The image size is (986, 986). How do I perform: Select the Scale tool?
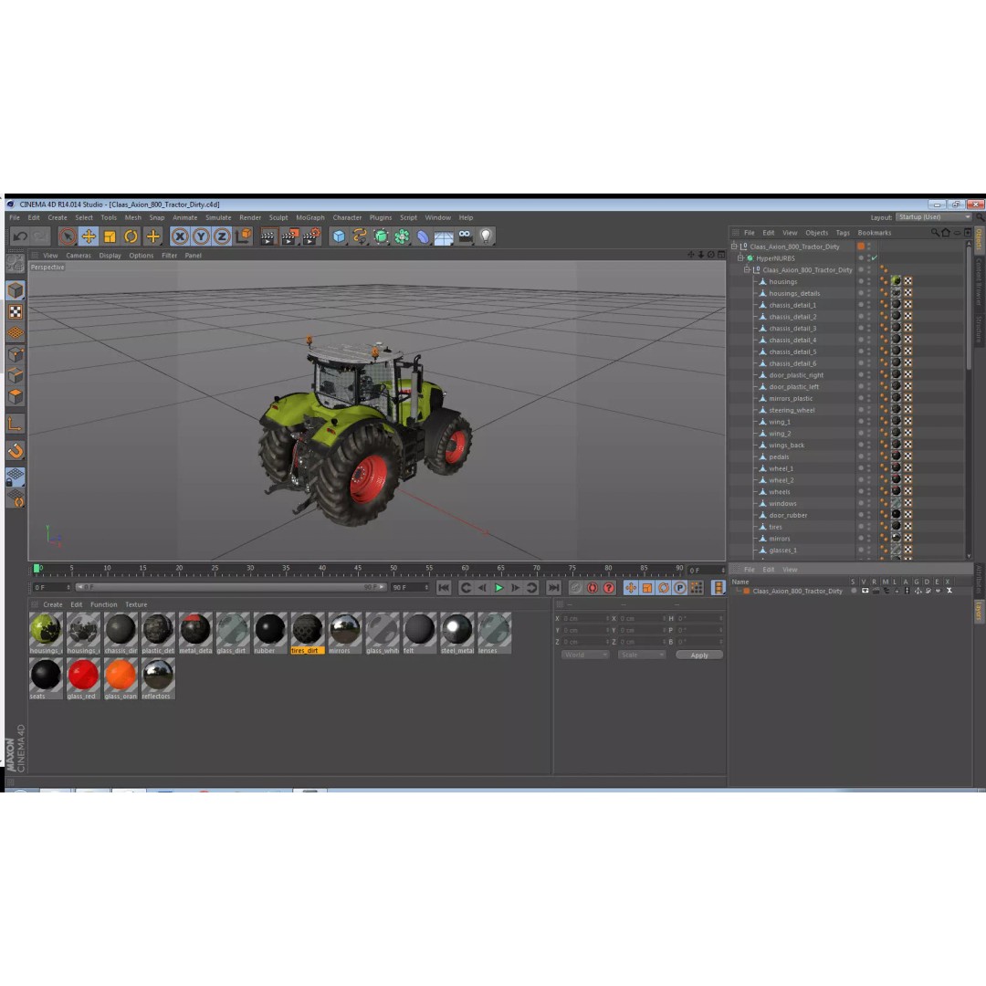tap(110, 236)
